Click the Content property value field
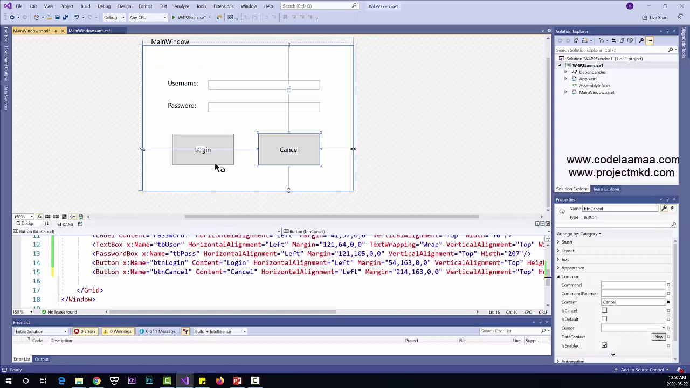The image size is (690, 388). pyautogui.click(x=633, y=302)
